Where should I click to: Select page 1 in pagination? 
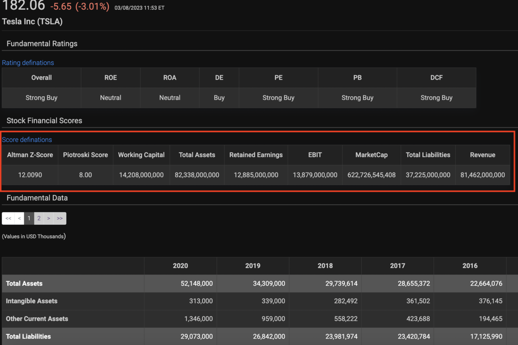[x=29, y=218]
